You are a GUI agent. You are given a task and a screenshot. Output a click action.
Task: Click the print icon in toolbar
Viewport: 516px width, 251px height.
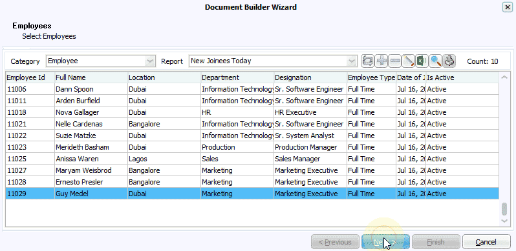coord(449,61)
